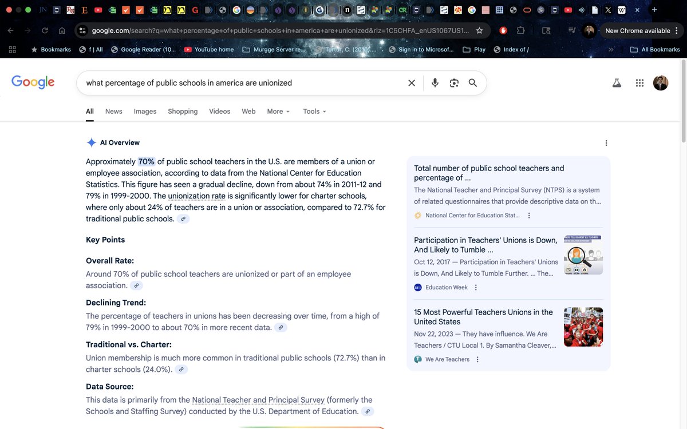
Task: Open the Chrome profile avatar in toolbar
Action: pyautogui.click(x=589, y=30)
